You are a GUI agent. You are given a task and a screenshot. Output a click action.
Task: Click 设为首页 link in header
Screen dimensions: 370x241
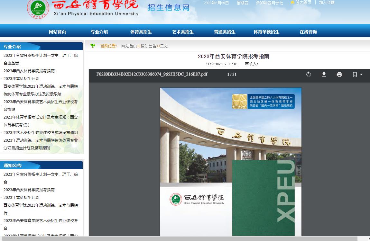[x=303, y=2]
